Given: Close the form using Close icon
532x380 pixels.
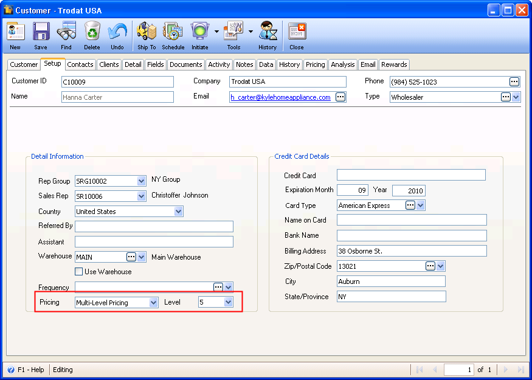Looking at the screenshot, I should (x=297, y=32).
